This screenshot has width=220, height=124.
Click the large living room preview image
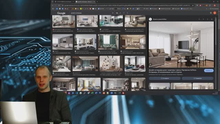[x=181, y=44]
